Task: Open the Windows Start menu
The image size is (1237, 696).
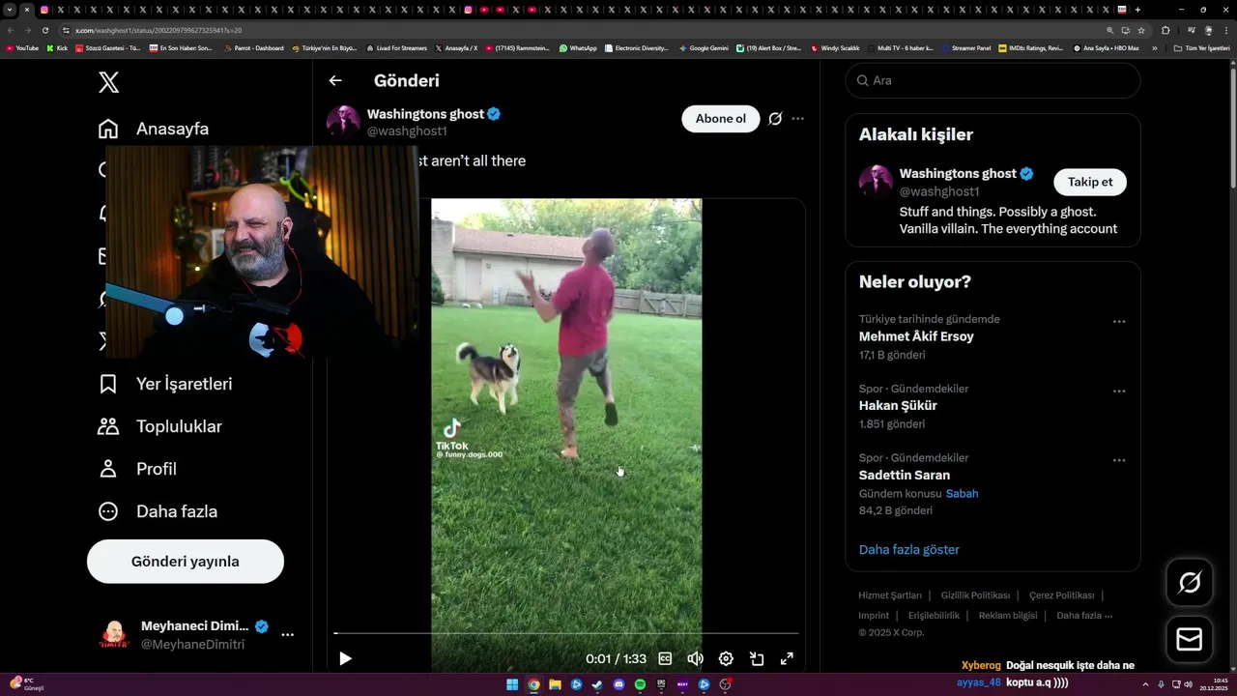Action: pyautogui.click(x=512, y=685)
